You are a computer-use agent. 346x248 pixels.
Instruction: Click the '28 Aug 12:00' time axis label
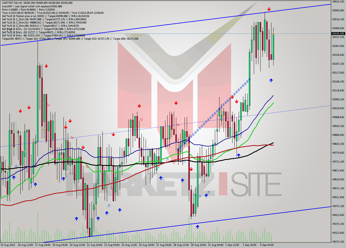tap(181, 245)
